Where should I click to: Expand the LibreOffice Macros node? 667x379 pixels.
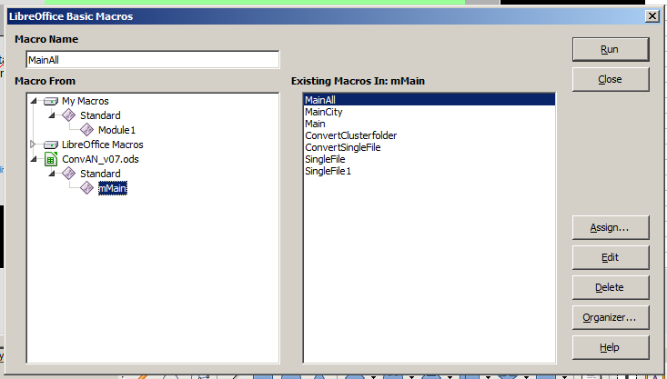[33, 145]
